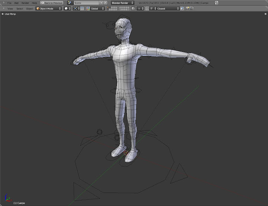Screen dimensions: 268x206
Task: Click the OpenGL render image icon
Action: coord(187,8)
